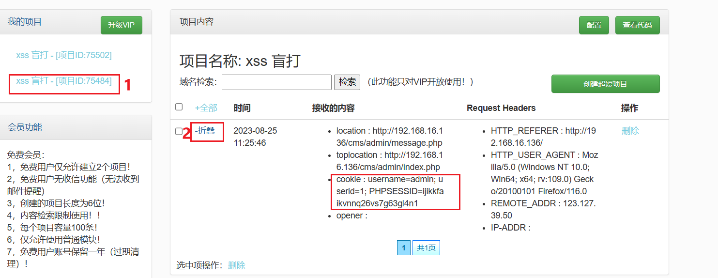This screenshot has height=278, width=718.
Task: Click the opener entry in received content
Action: (352, 216)
